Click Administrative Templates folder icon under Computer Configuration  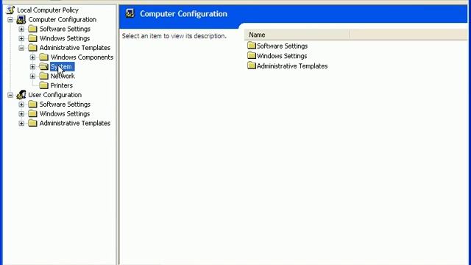[x=32, y=48]
